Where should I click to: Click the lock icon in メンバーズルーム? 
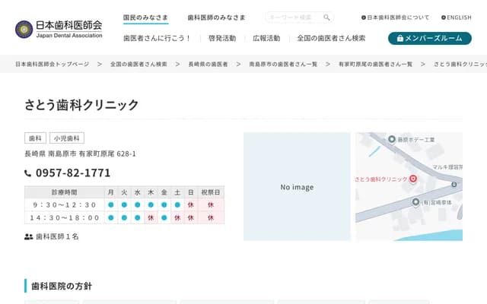[x=400, y=38]
